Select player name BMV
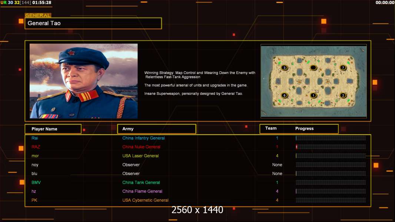Viewport: 395px width, 222px height. click(x=36, y=182)
